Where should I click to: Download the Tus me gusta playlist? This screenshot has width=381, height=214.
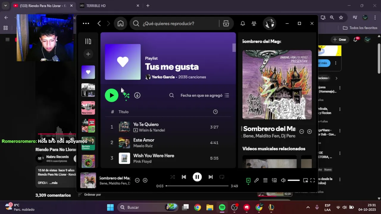pyautogui.click(x=137, y=95)
